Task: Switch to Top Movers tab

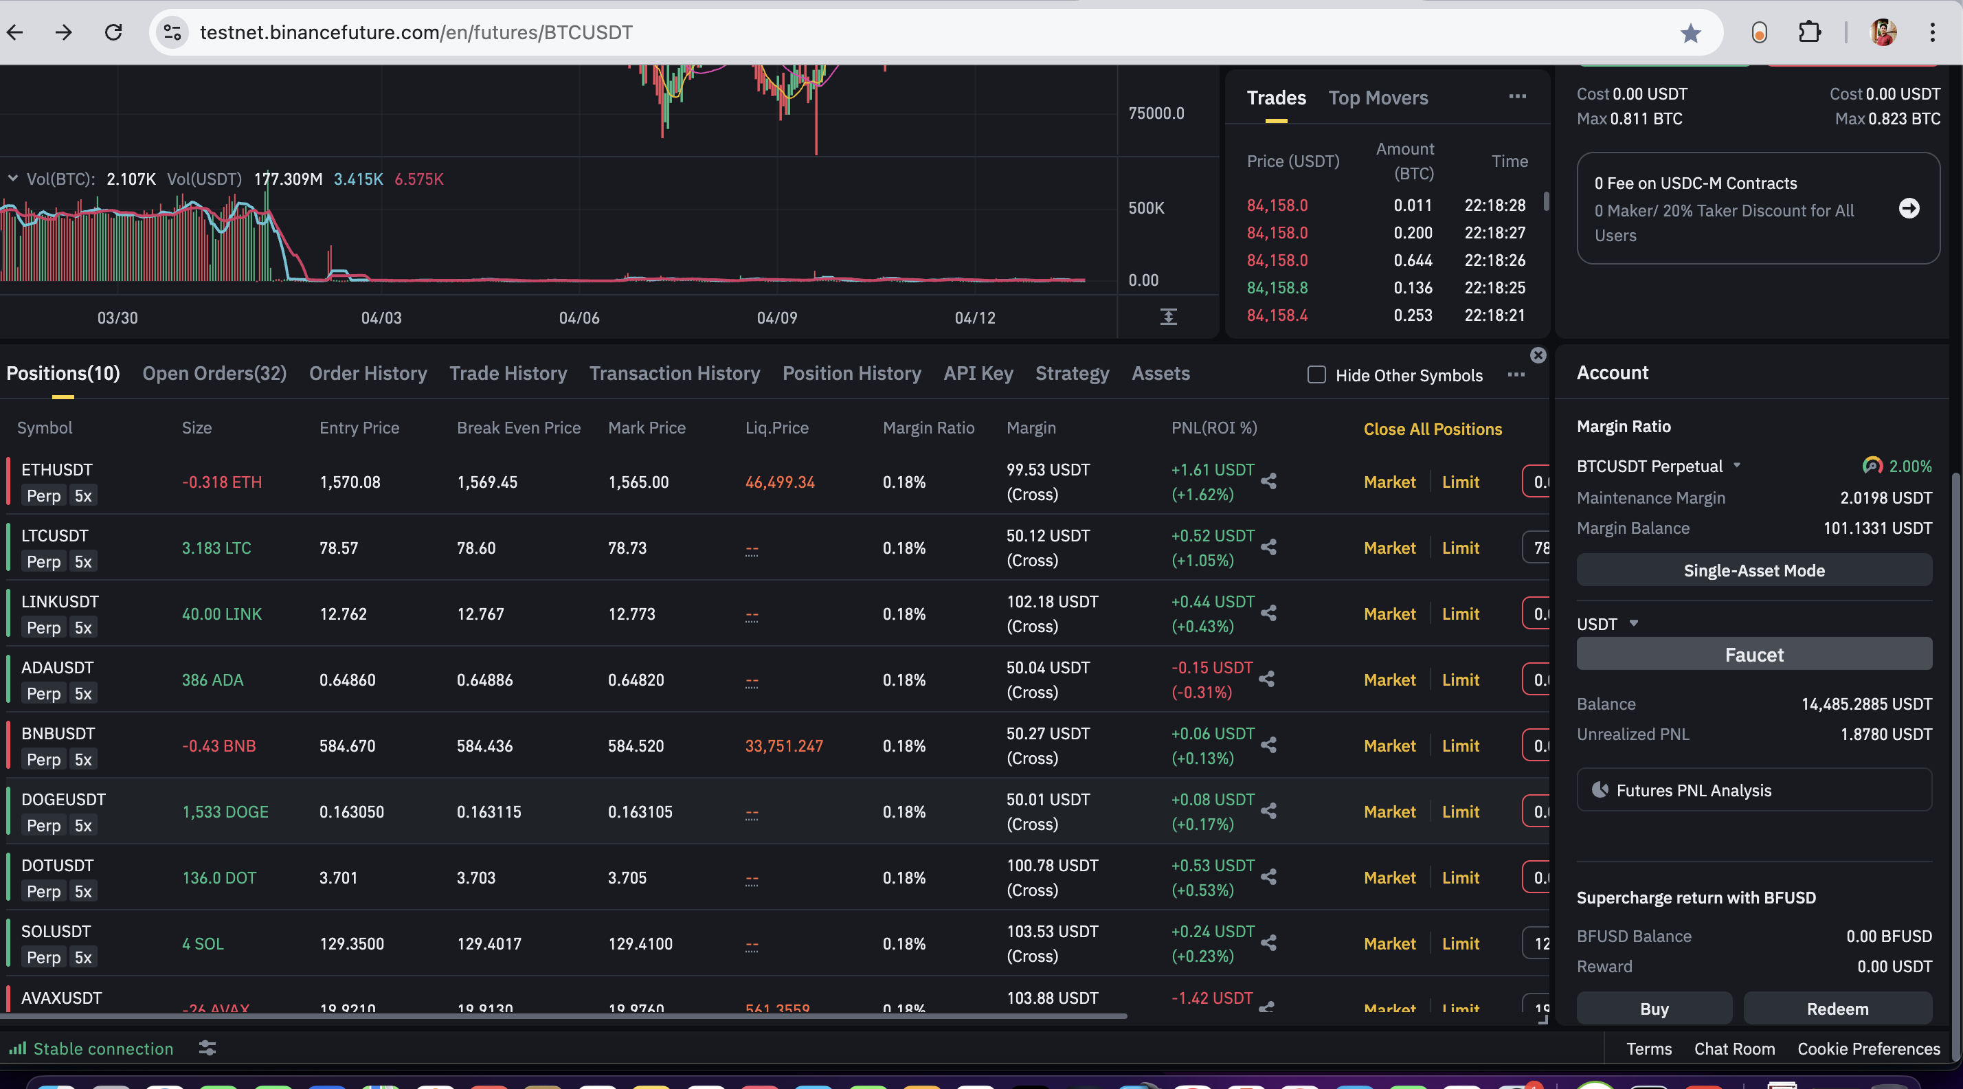Action: click(x=1378, y=98)
